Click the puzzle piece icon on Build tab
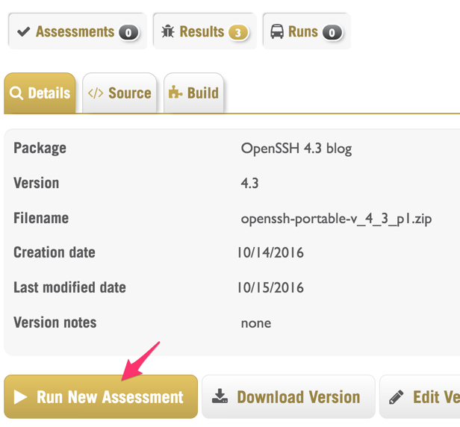 175,92
